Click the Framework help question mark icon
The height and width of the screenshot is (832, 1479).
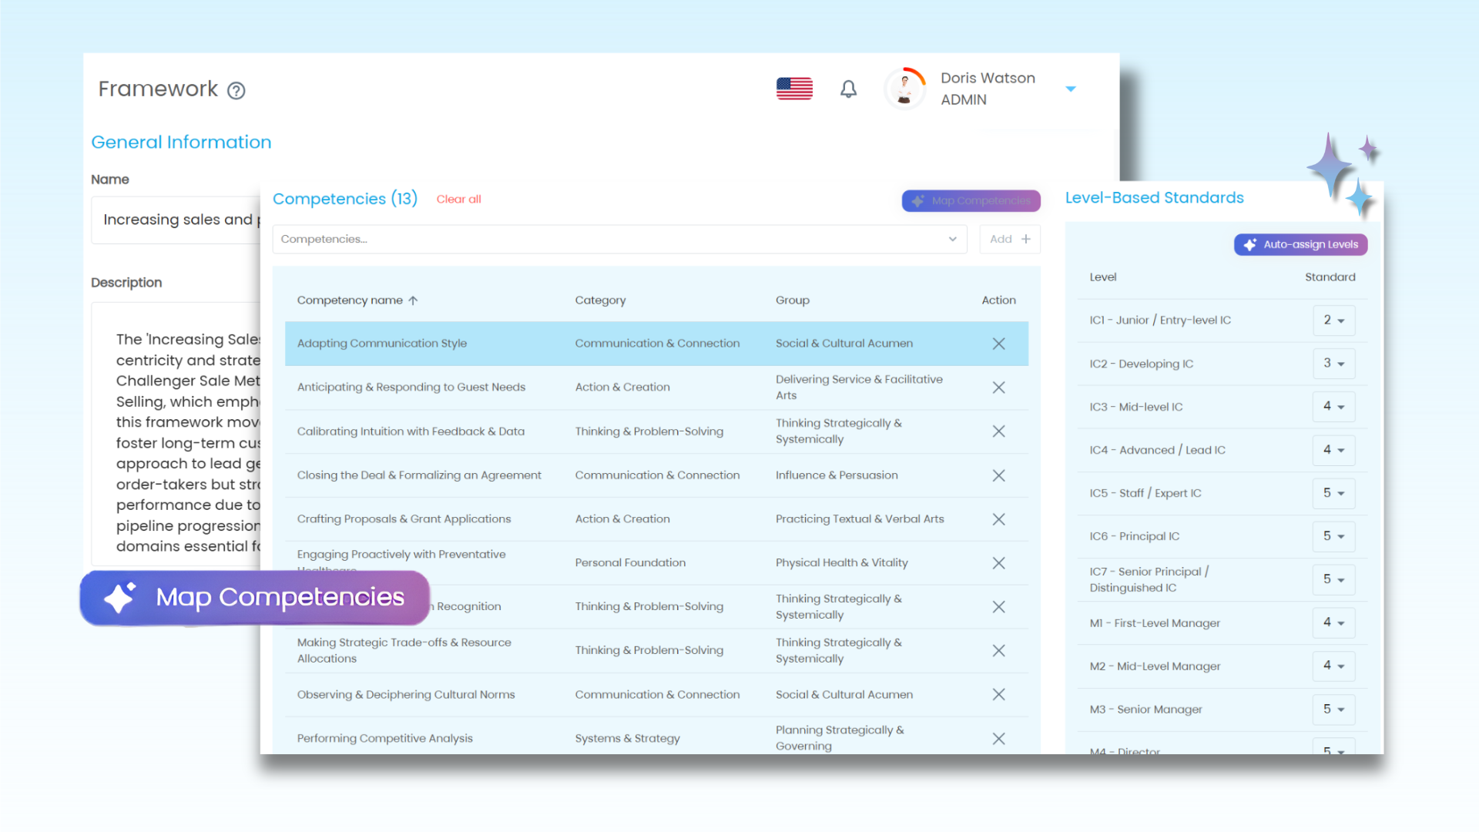[236, 91]
